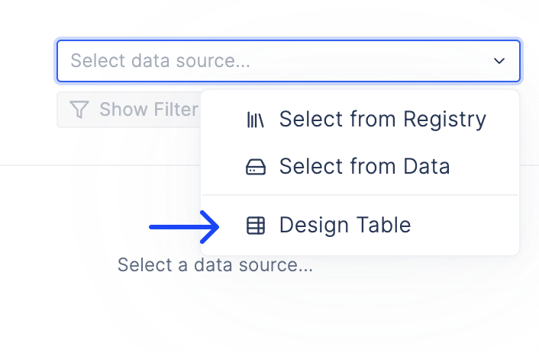Click empty space left of the Registry icon

tap(224, 120)
